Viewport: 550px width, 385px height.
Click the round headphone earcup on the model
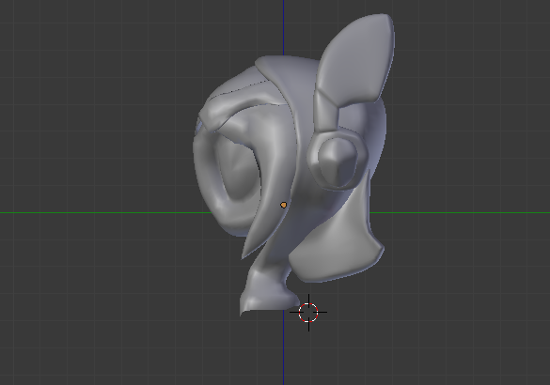pyautogui.click(x=338, y=161)
